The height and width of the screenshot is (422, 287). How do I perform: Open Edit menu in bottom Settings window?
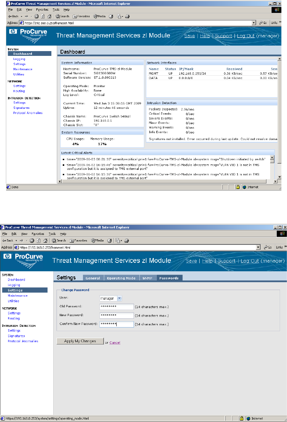pos(14,234)
